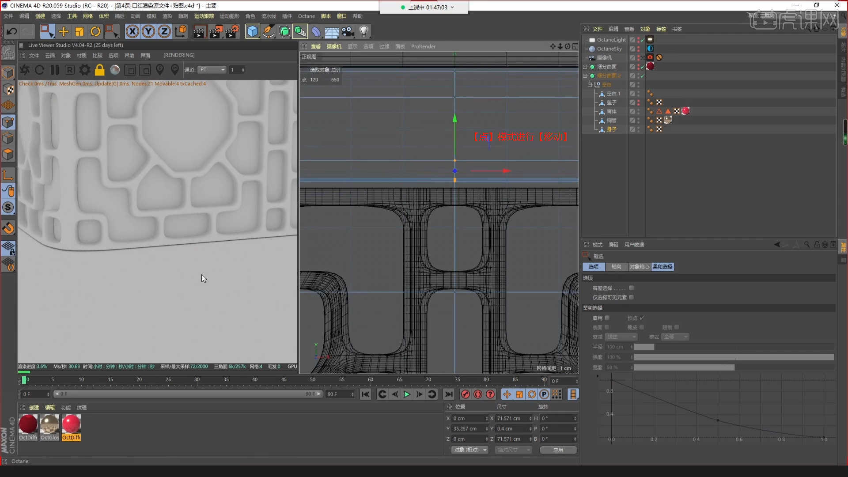Open the viewport ProRender menu
This screenshot has height=477, width=848.
[423, 47]
